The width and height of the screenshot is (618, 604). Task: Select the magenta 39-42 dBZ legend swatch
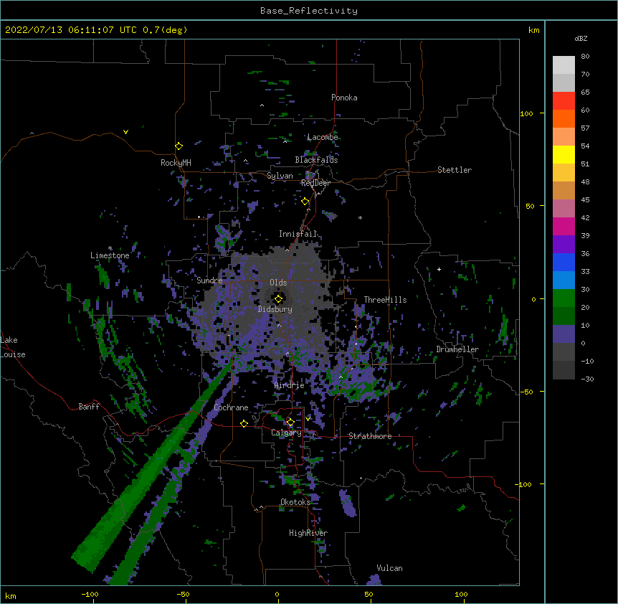point(564,226)
